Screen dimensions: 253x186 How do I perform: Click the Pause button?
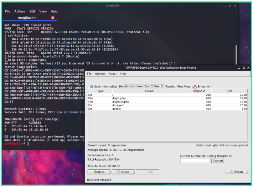123,172
